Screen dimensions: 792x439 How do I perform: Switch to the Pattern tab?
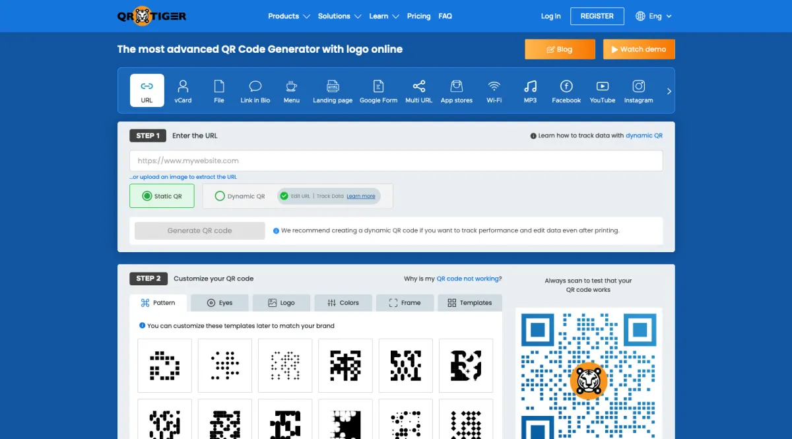(x=158, y=303)
